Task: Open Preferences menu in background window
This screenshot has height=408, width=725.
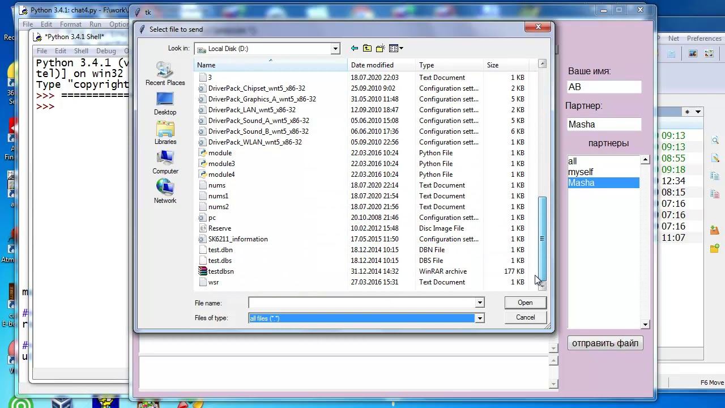Action: coord(704,39)
